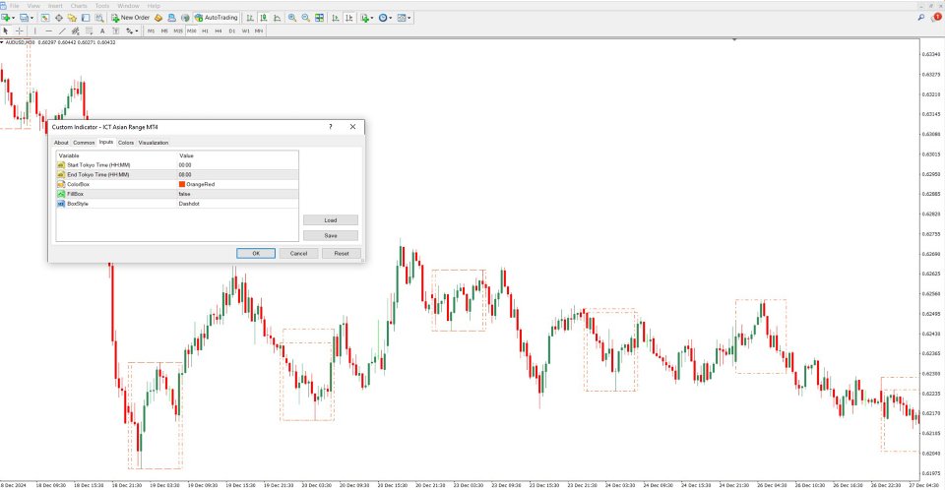This screenshot has width=945, height=490.
Task: Click the Save button
Action: [x=331, y=236]
